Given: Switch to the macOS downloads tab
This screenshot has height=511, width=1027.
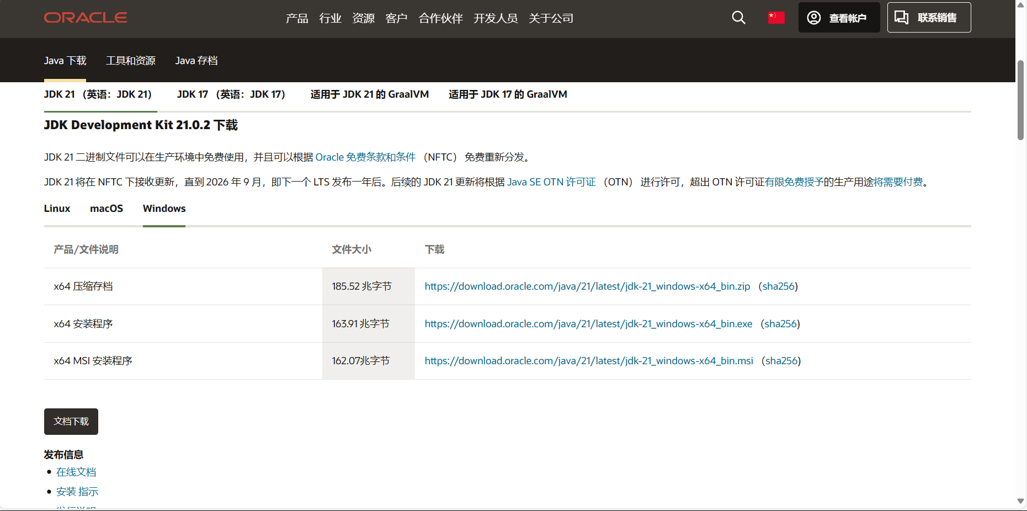Looking at the screenshot, I should (107, 209).
